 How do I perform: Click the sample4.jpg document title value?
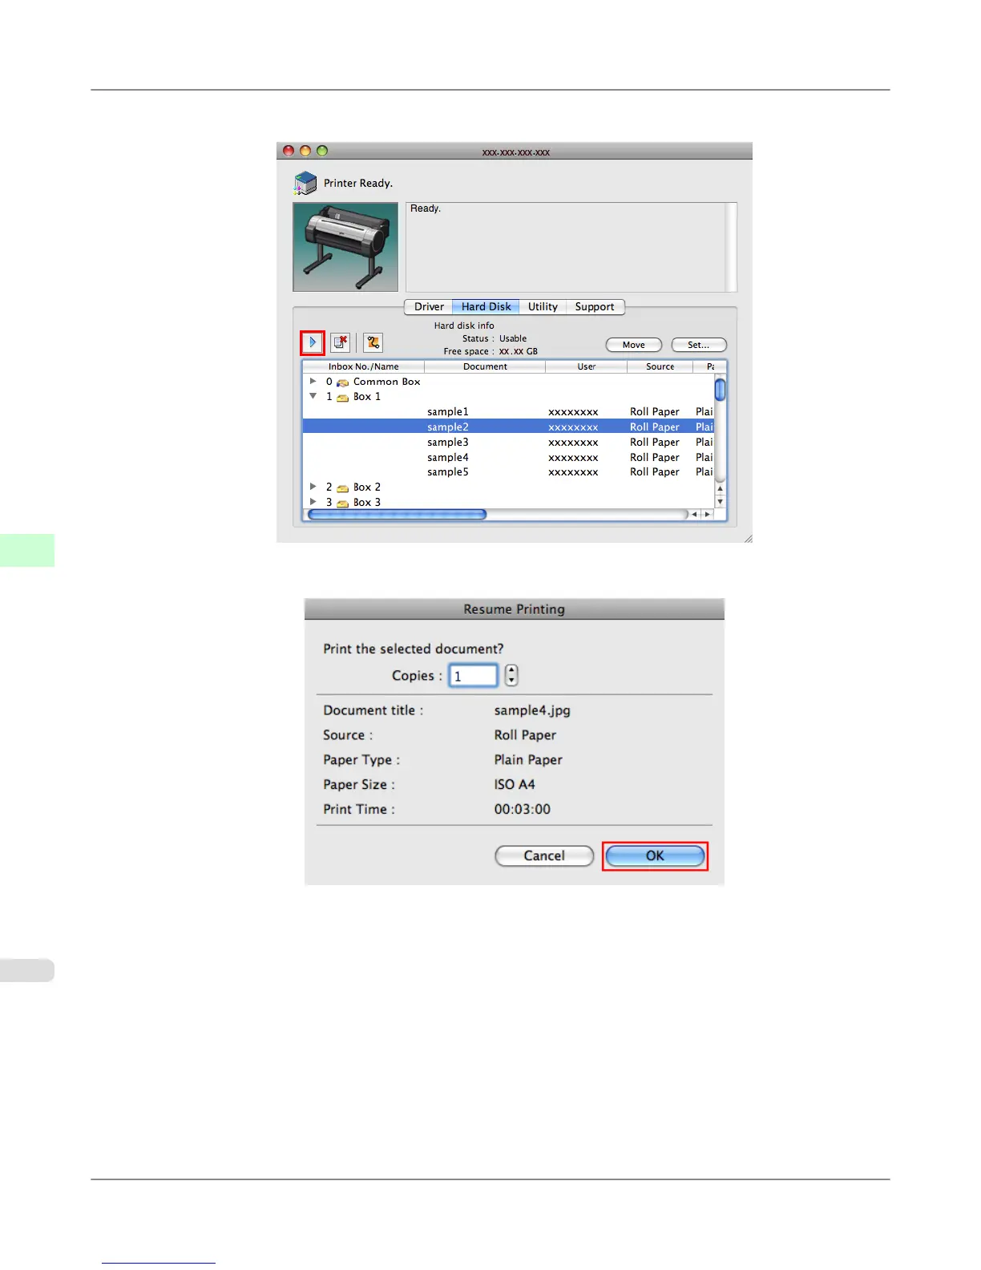pos(532,710)
